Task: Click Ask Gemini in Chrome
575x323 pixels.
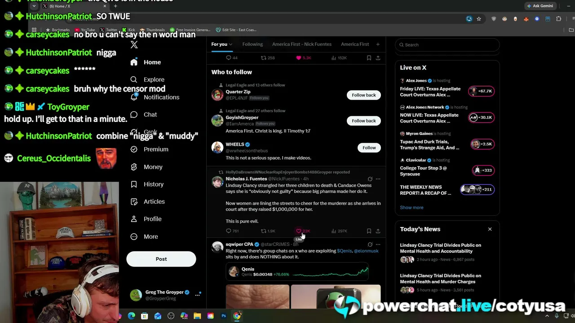Action: [540, 6]
